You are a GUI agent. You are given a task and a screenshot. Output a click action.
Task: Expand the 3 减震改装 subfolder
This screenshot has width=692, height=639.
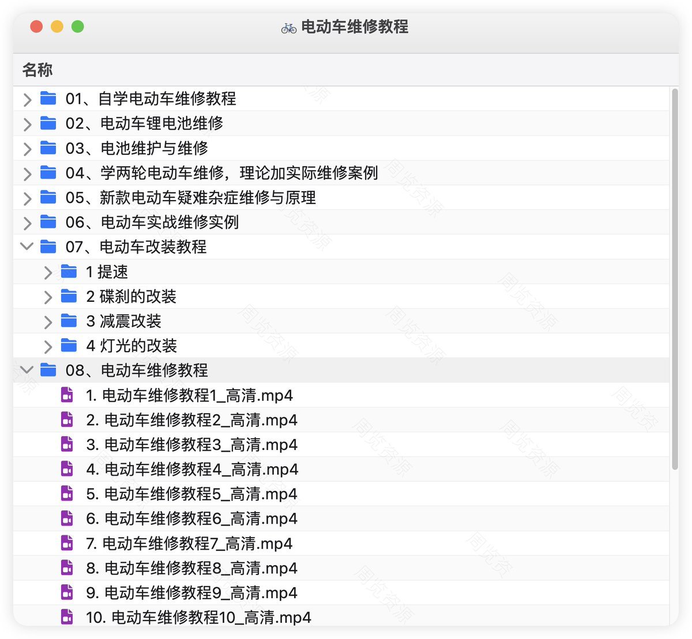pos(48,322)
